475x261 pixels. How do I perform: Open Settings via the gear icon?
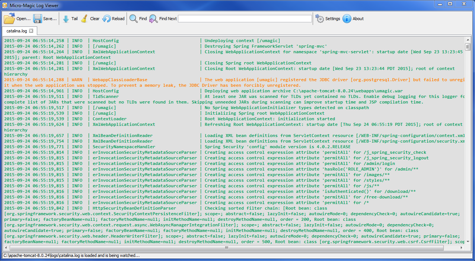click(x=320, y=19)
